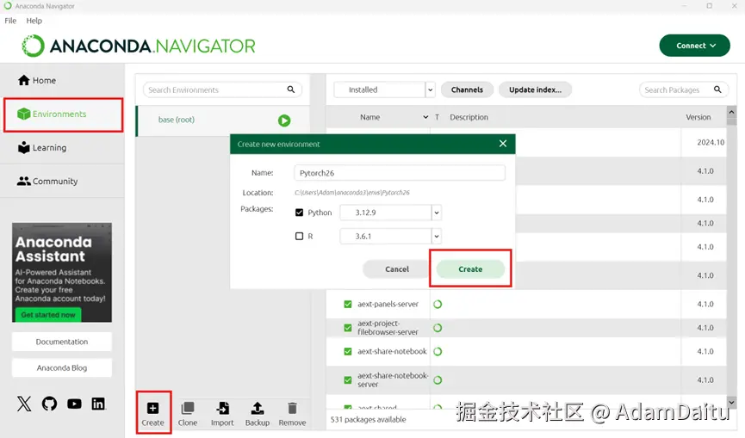Screen dimensions: 745x438
Task: Uncheck the Python package checkbox
Action: pos(300,213)
